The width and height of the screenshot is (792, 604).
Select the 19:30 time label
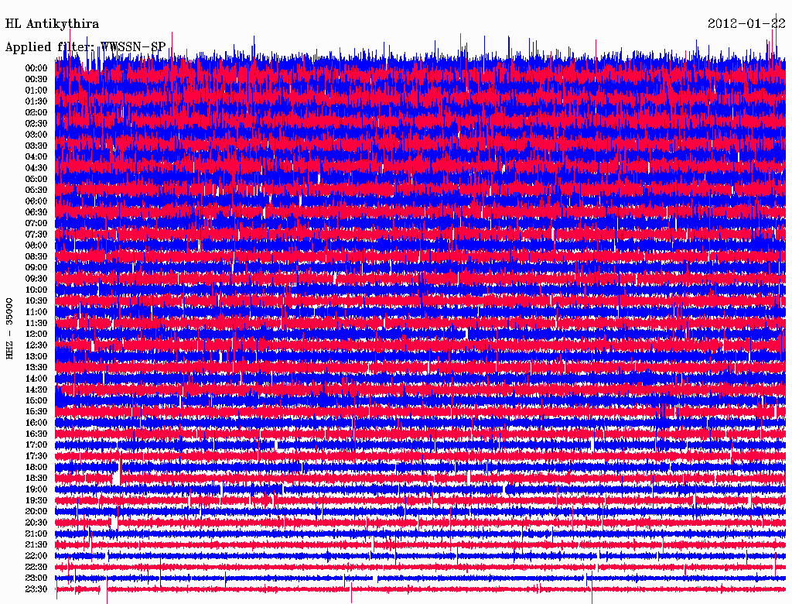(36, 500)
